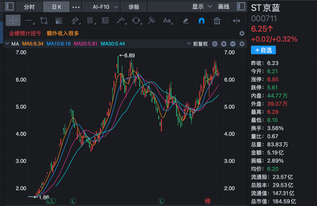Image resolution: width=317 pixels, height=206 pixels.
Task: Click the 金额 5.19亿 value
Action: point(275,153)
